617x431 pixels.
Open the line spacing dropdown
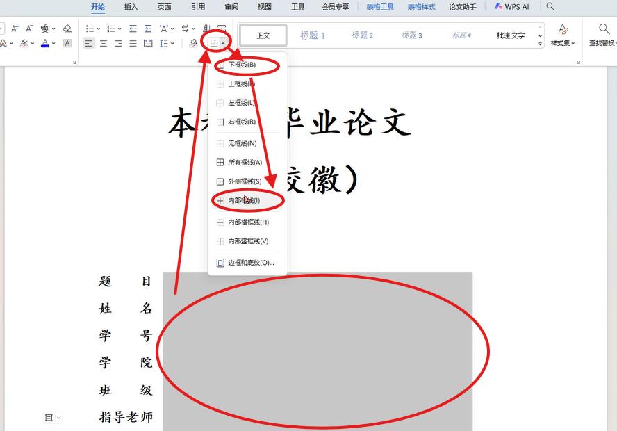coord(172,43)
